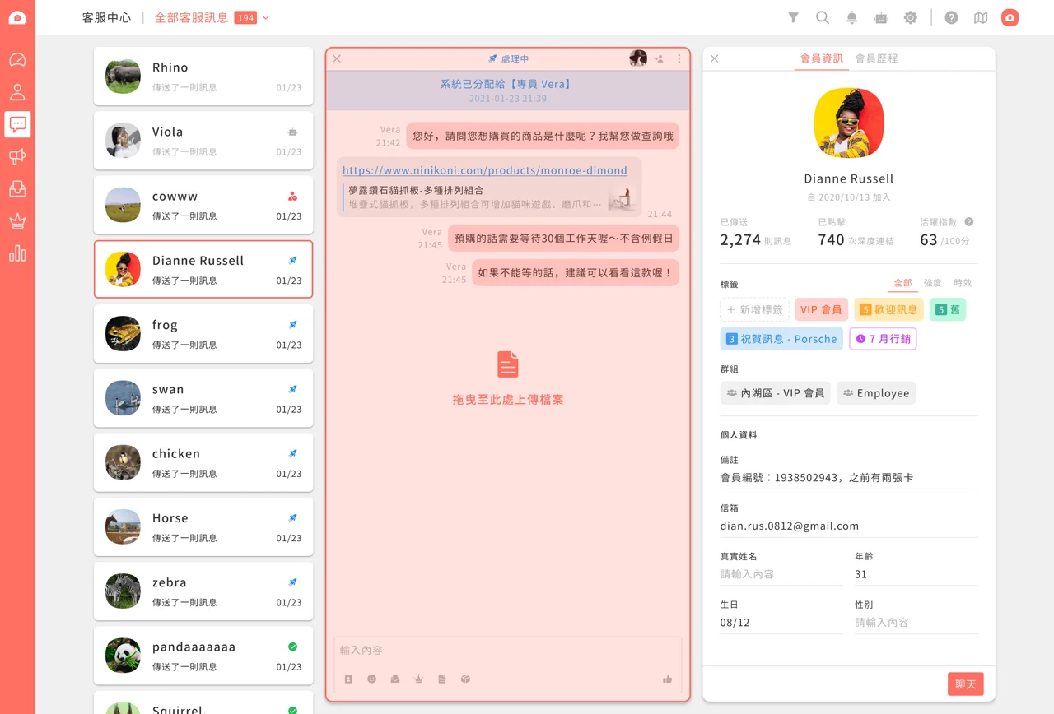The image size is (1054, 714).
Task: Open the dashboard gauge icon in sidebar
Action: pos(17,60)
